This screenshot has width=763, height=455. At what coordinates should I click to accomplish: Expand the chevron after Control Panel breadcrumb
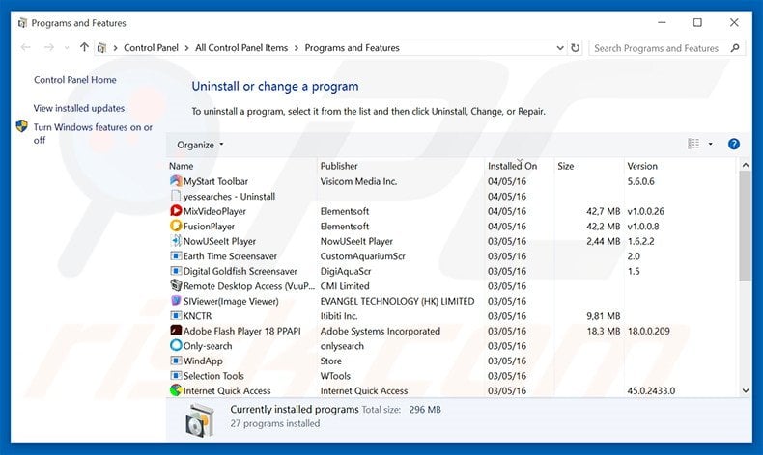coord(186,48)
